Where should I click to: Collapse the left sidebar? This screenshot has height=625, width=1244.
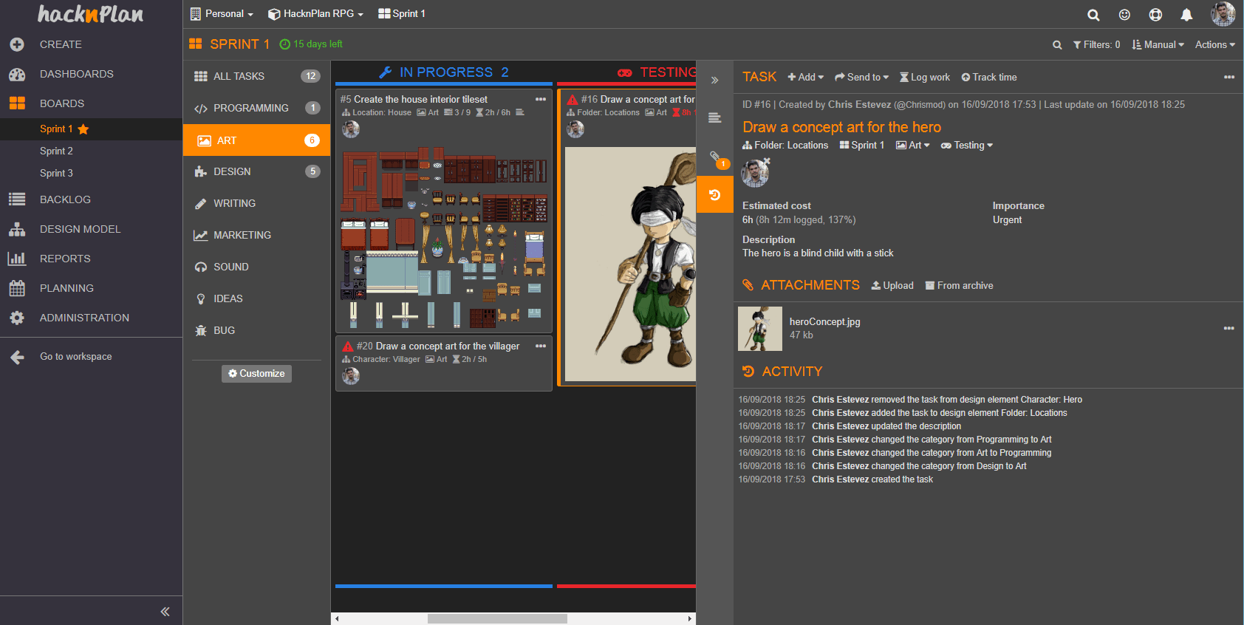165,611
